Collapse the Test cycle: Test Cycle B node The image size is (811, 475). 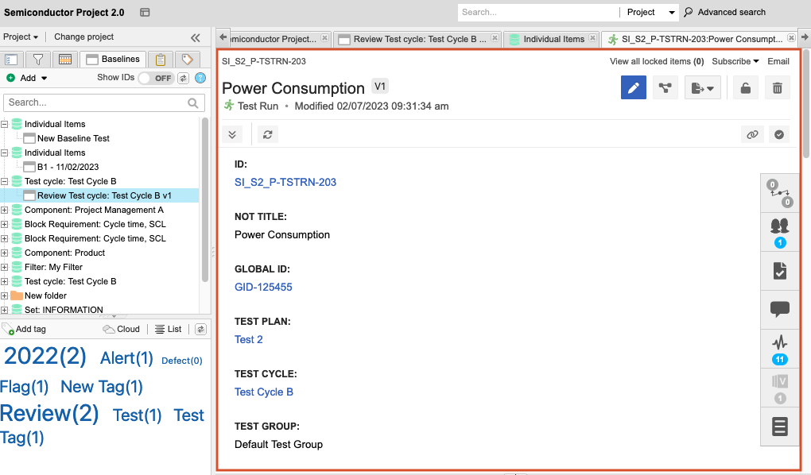point(5,181)
